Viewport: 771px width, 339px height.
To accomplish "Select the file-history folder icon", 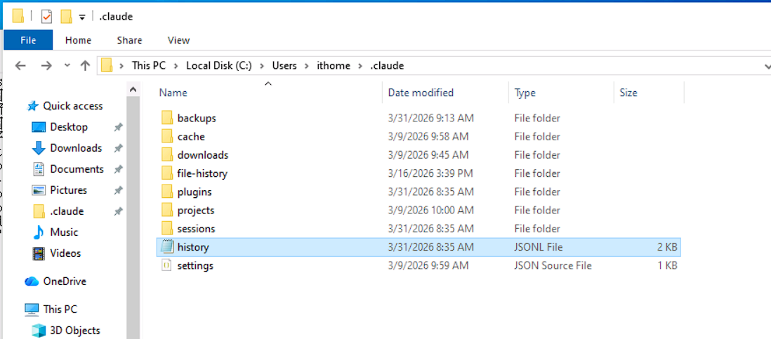I will click(x=167, y=173).
